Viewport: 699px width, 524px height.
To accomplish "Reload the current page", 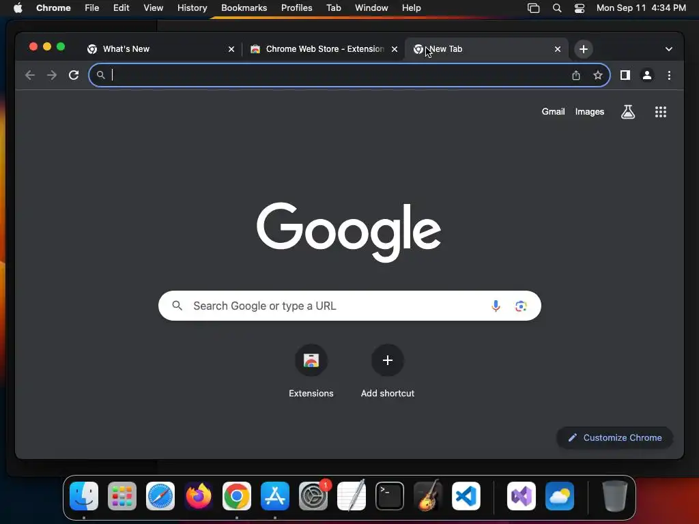I will (x=74, y=75).
